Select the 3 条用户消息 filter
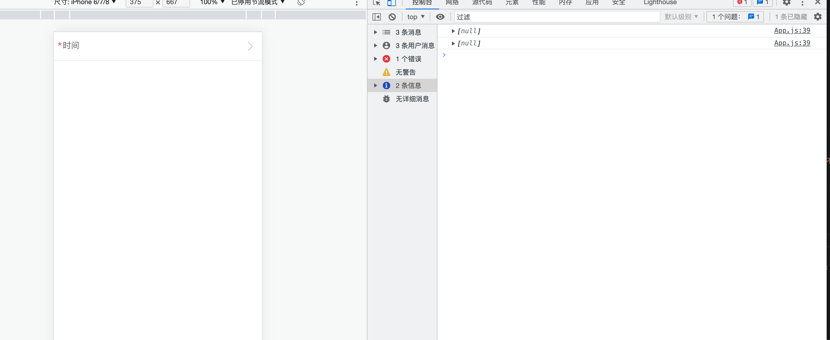 pos(415,45)
